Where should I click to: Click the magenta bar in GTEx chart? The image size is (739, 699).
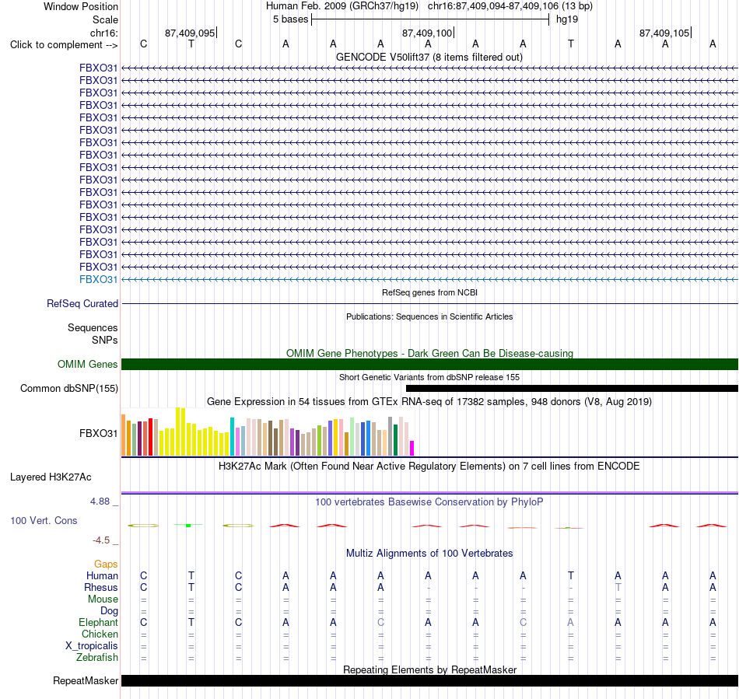(412, 448)
